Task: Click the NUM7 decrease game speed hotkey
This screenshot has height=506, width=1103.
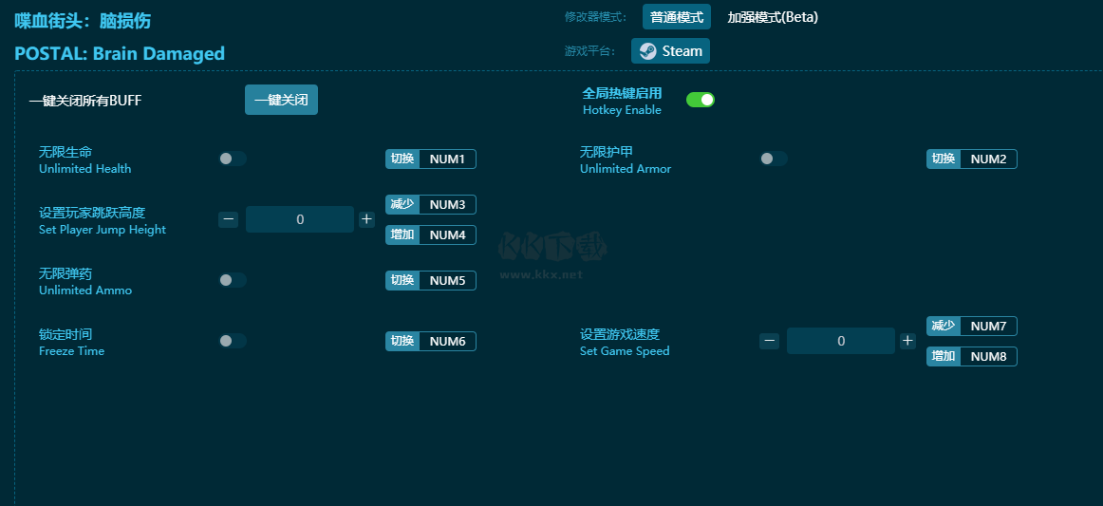Action: point(971,327)
